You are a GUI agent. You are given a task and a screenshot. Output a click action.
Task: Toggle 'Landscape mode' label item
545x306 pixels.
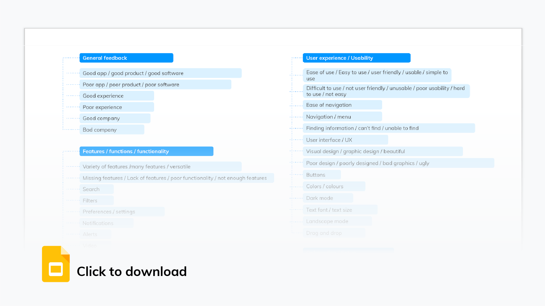tap(326, 221)
